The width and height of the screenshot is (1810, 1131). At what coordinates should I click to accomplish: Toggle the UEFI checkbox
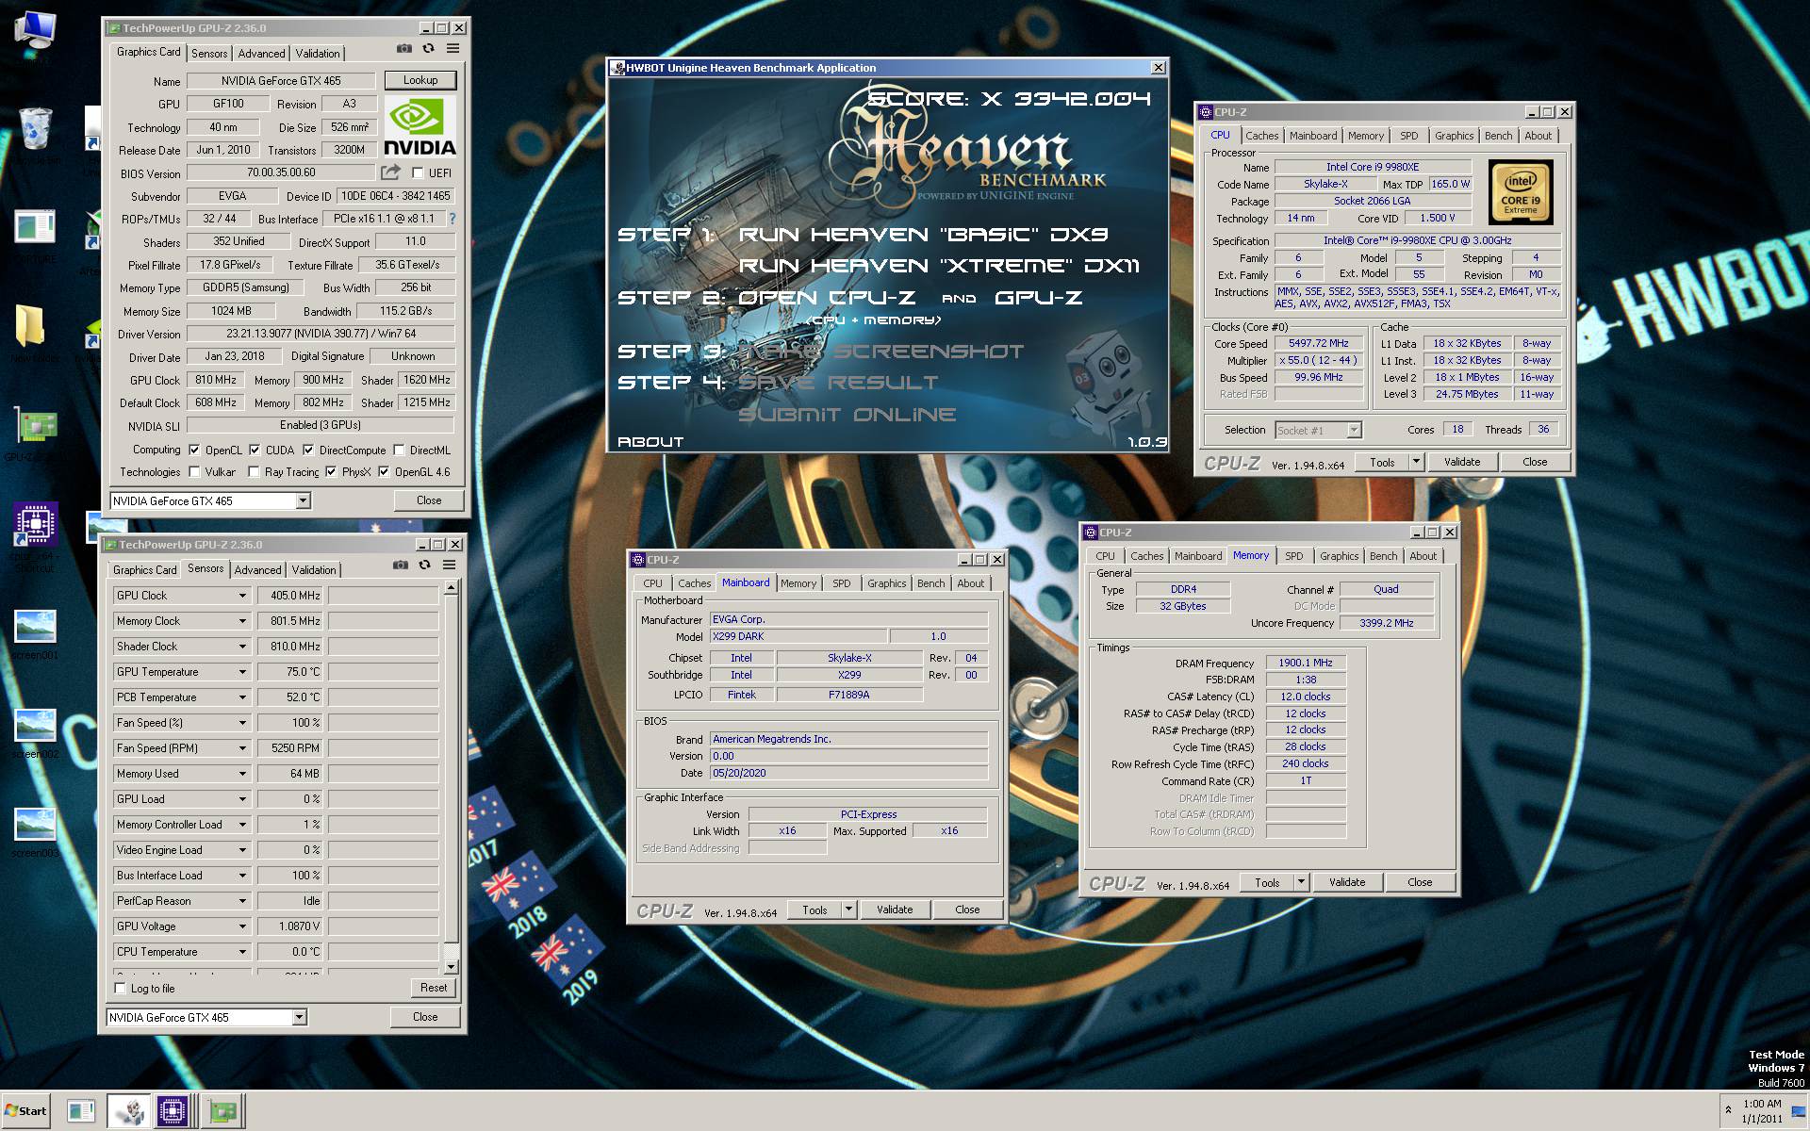[418, 172]
